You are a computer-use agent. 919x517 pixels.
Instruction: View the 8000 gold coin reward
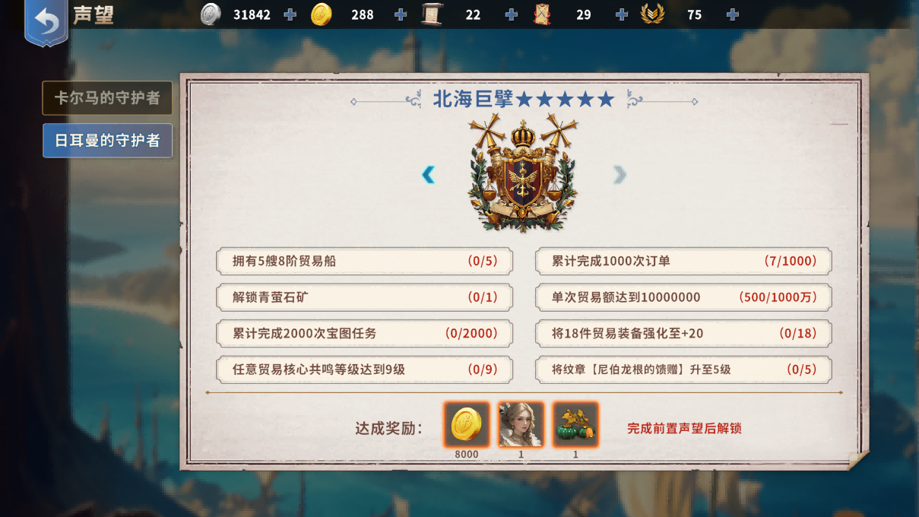[x=467, y=425]
